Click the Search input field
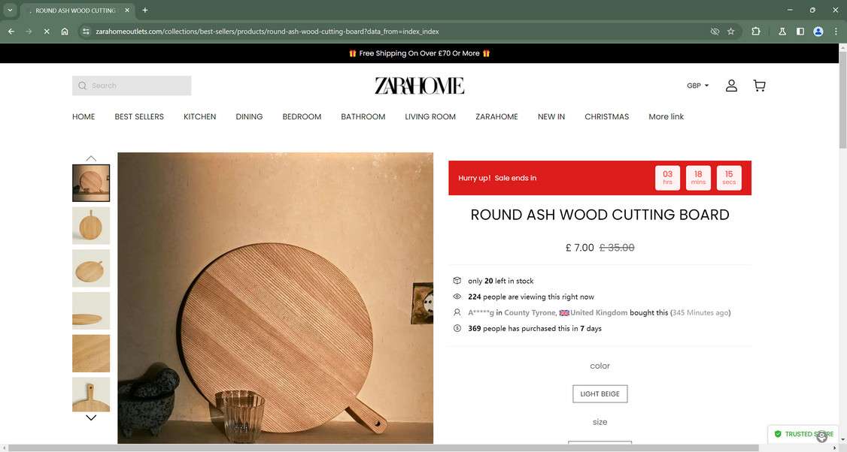Image resolution: width=847 pixels, height=452 pixels. click(x=132, y=86)
